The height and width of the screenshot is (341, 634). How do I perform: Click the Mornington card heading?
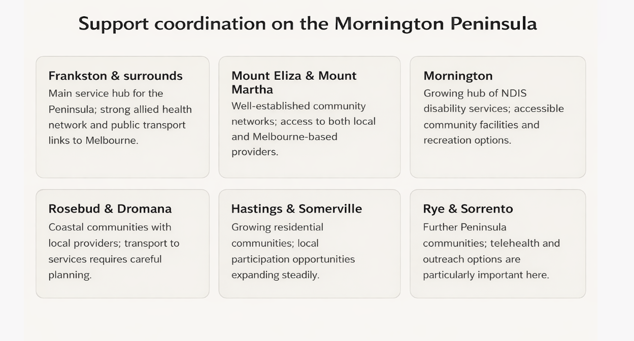[x=458, y=76]
